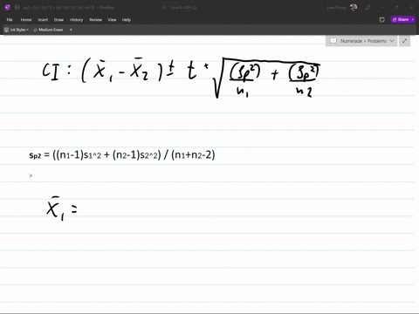Click the notebook pages icon beside Numerade
419x314 pixels.
(333, 41)
